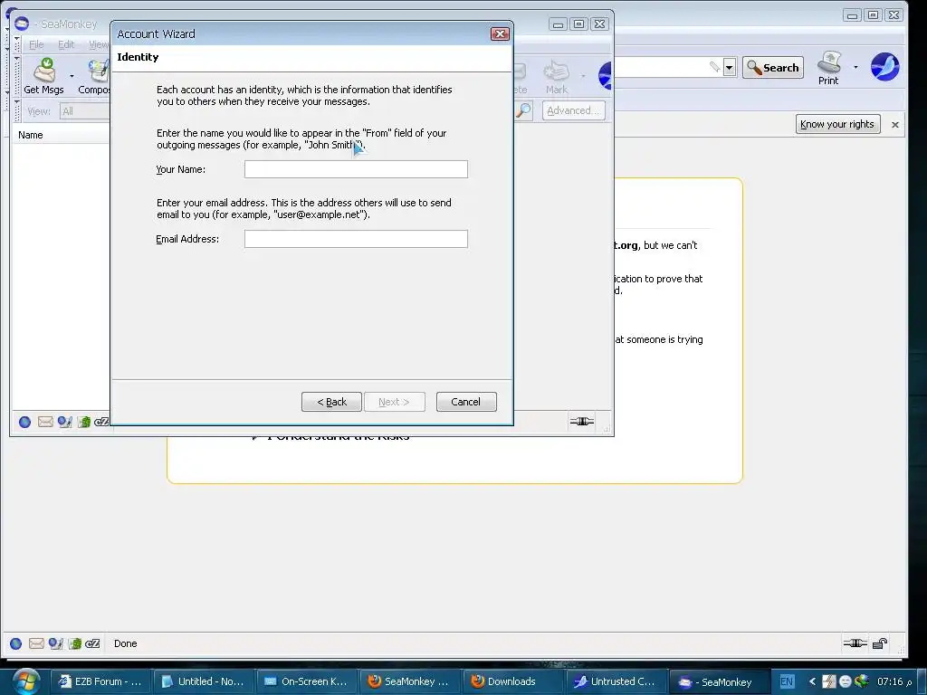Image resolution: width=927 pixels, height=695 pixels.
Task: Click the magnifier quick search icon
Action: pos(524,110)
